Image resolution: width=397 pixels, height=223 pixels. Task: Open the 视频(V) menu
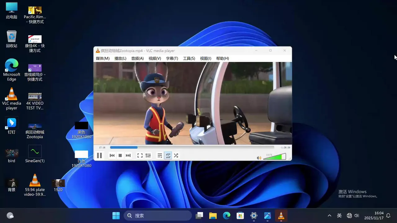click(155, 58)
